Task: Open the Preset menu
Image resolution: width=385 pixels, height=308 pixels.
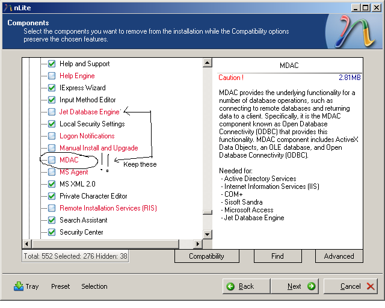Action: [60, 286]
